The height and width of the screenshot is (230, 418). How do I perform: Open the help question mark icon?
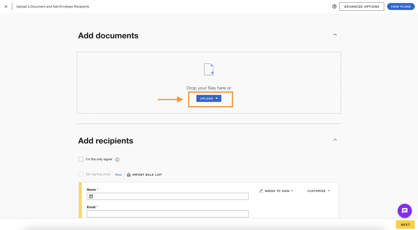click(334, 6)
